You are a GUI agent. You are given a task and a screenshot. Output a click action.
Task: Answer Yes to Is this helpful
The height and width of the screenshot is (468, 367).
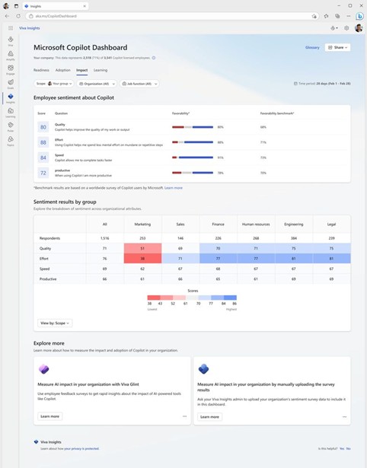[x=342, y=448]
